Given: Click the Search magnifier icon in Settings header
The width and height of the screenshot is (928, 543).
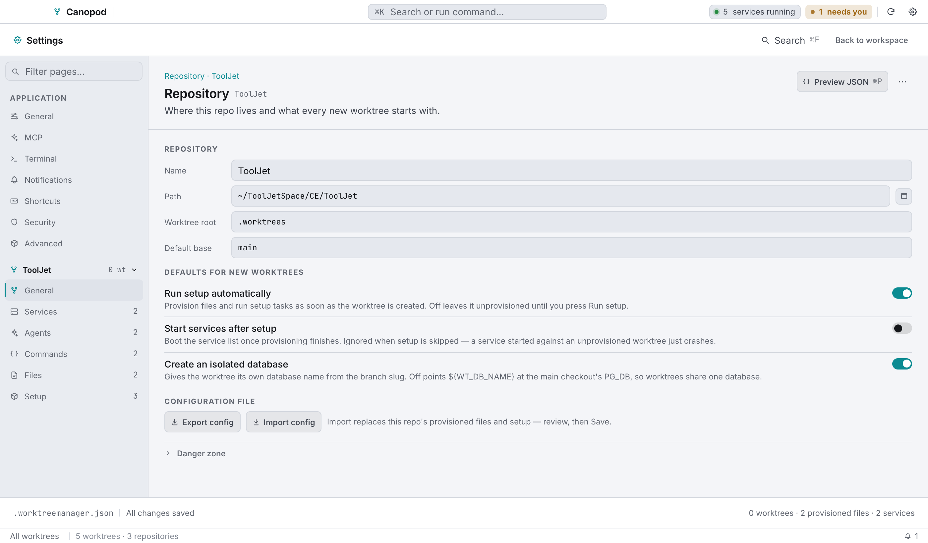Looking at the screenshot, I should pos(765,40).
